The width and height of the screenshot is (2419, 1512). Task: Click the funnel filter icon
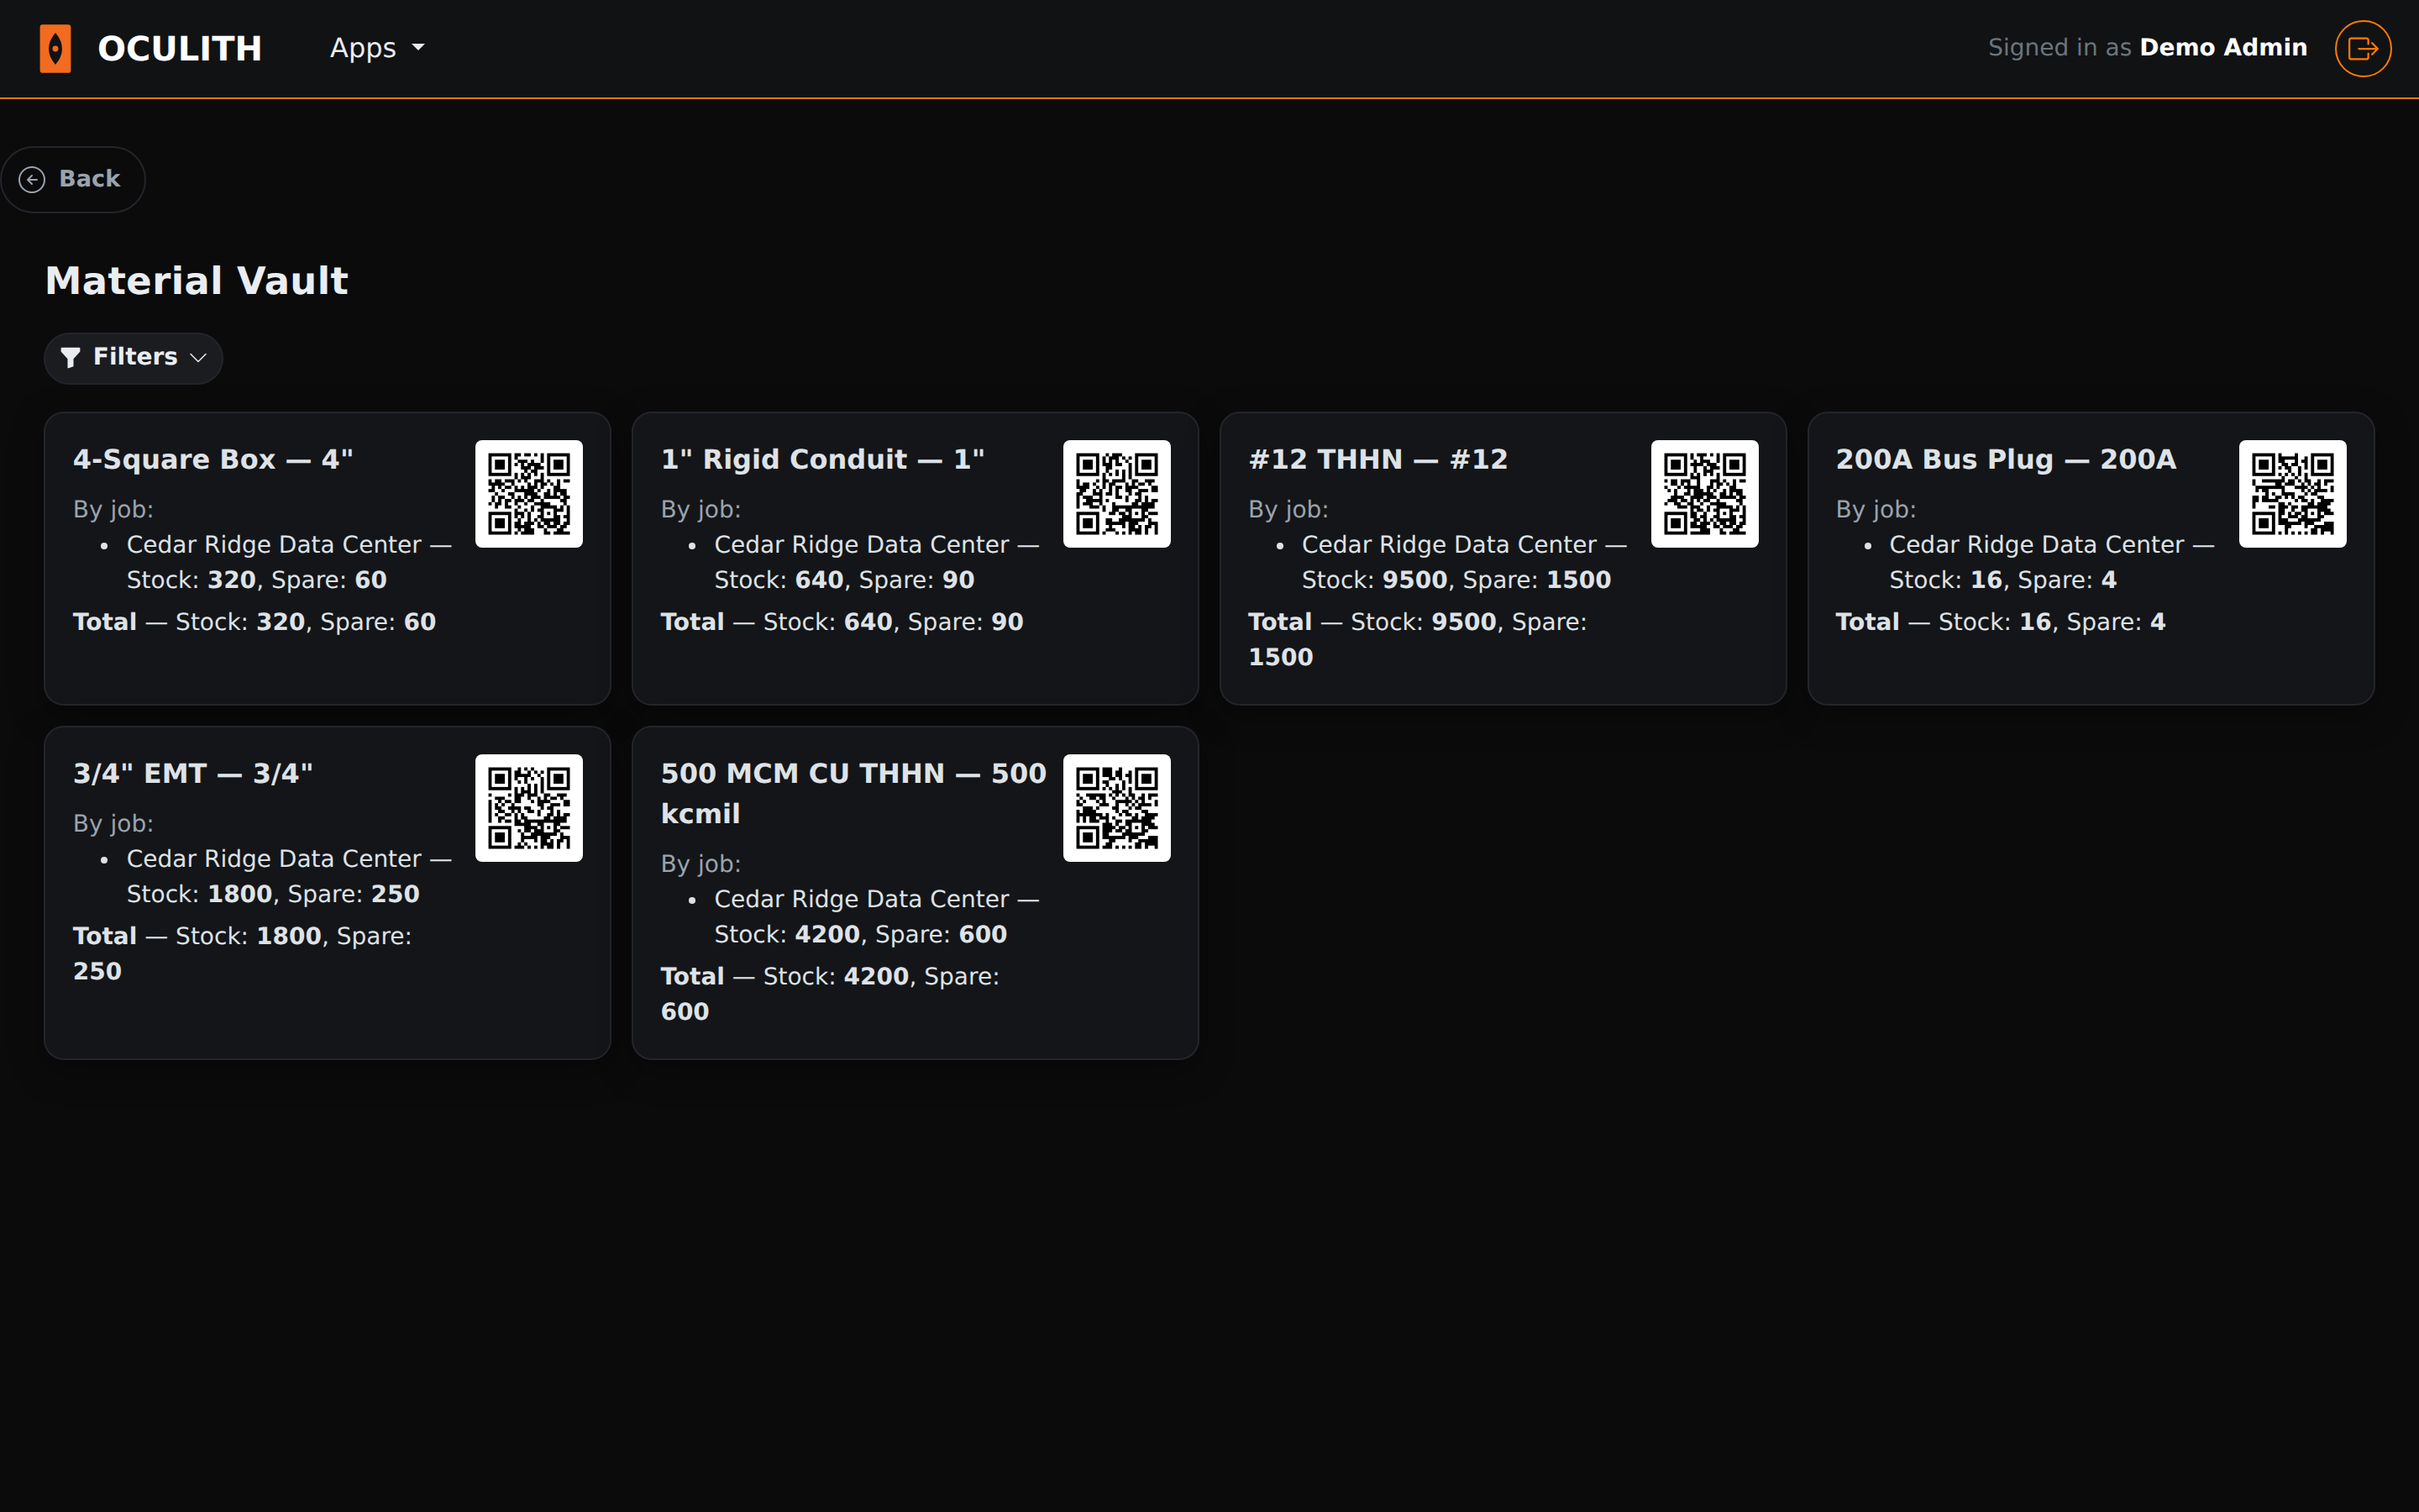point(70,357)
